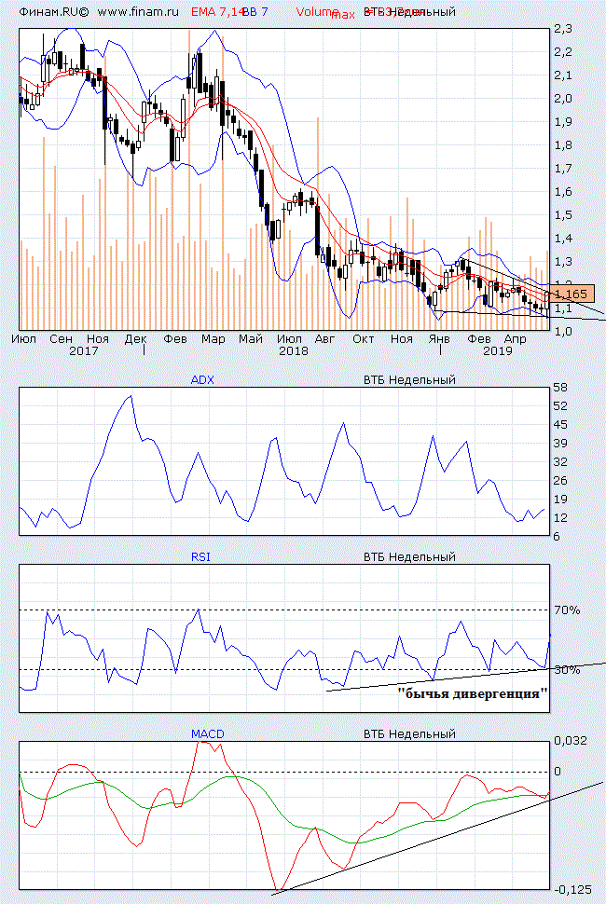
Task: Click the RSI indicator title
Action: (x=200, y=557)
